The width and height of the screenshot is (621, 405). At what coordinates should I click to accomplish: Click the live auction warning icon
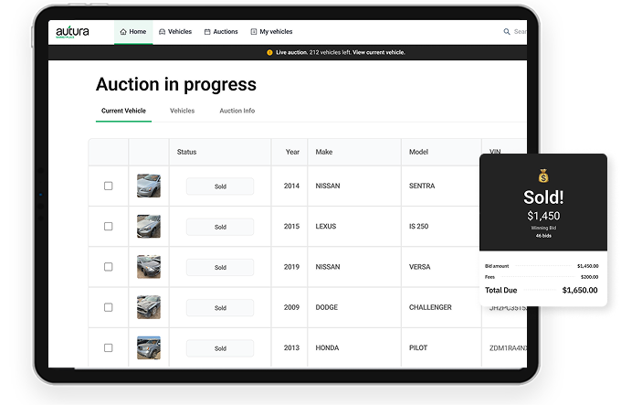269,52
